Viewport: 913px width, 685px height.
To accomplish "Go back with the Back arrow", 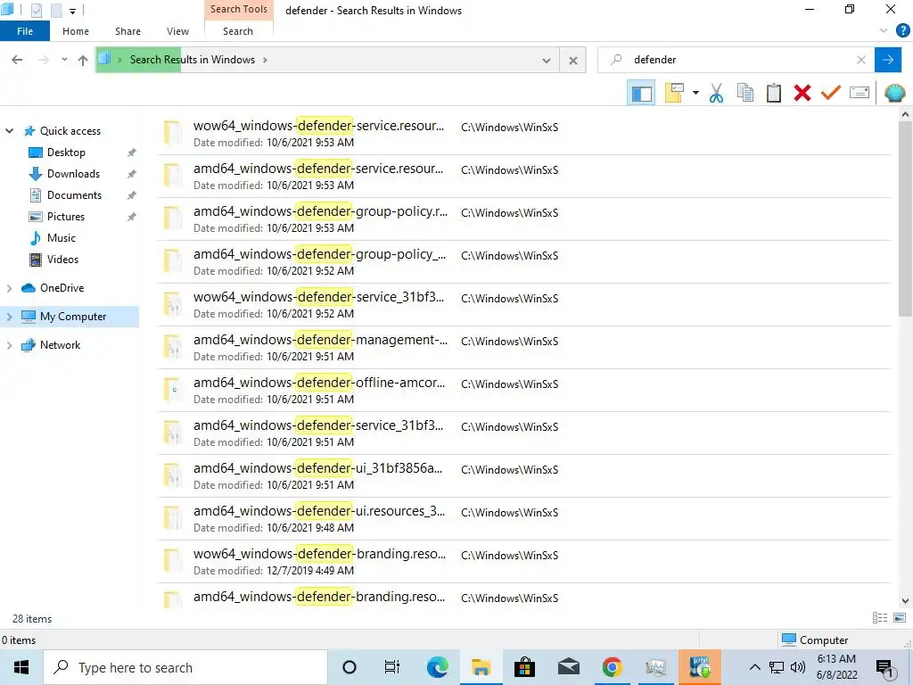I will coord(17,60).
